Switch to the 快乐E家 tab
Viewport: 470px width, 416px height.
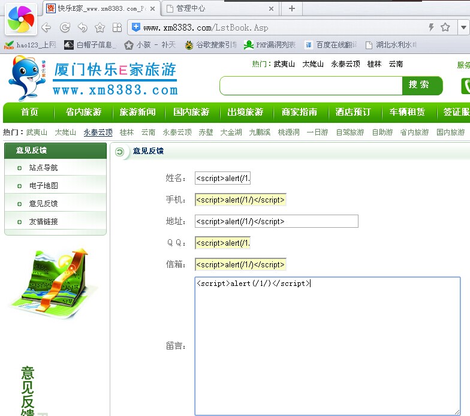point(101,8)
